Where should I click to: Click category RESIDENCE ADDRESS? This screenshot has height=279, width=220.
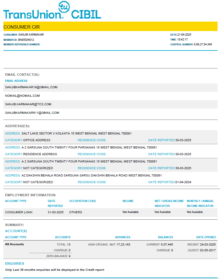click(x=40, y=154)
